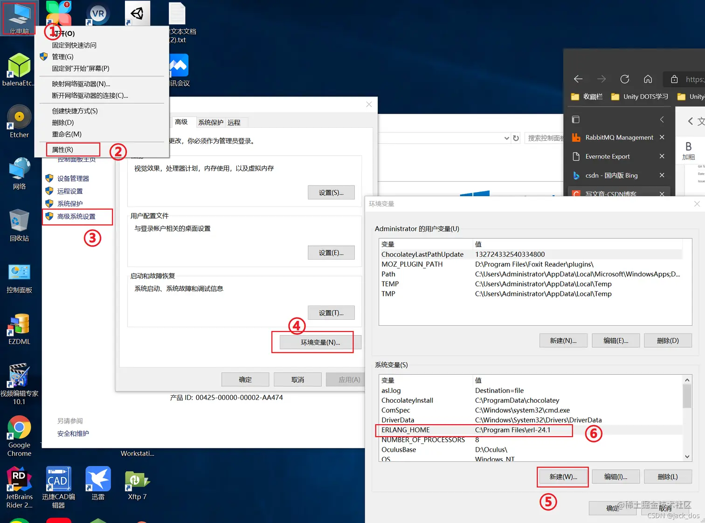Viewport: 705px width, 523px height.
Task: Click 删除(L) for system variables
Action: tap(668, 477)
